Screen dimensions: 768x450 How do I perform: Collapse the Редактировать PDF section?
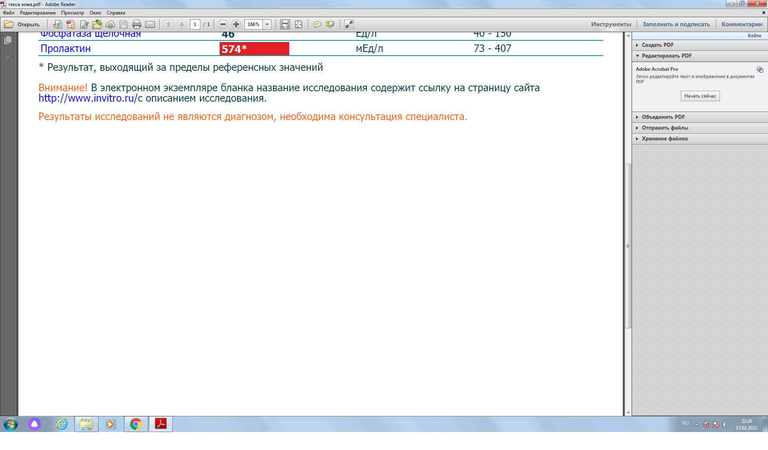tap(666, 56)
